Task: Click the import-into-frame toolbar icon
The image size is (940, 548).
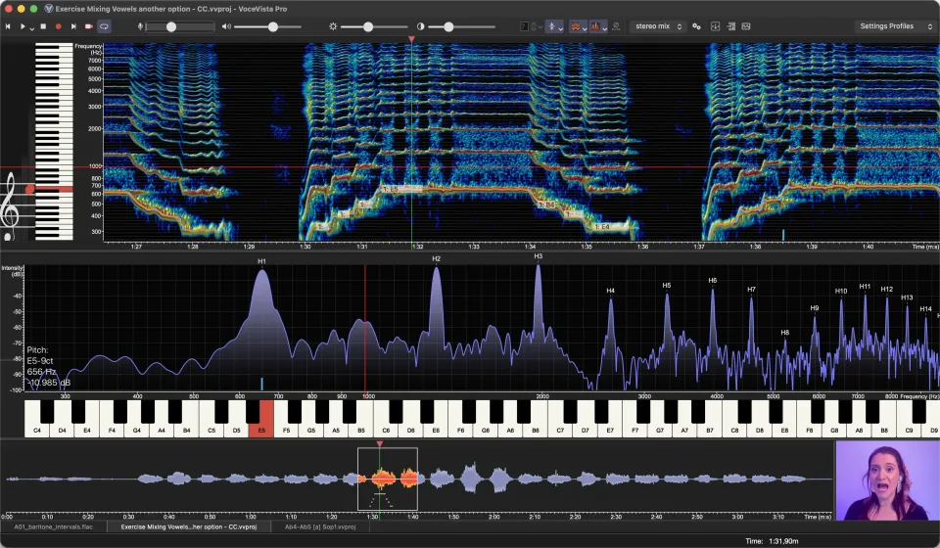Action: click(715, 26)
